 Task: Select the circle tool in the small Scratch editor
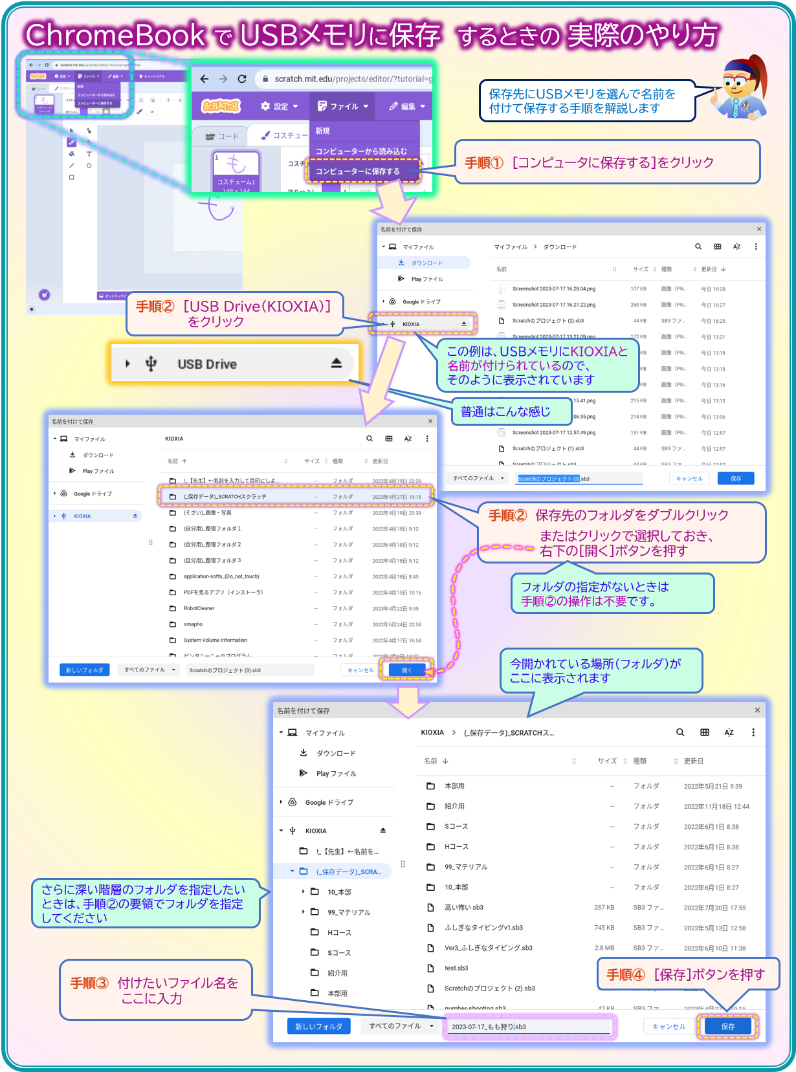pyautogui.click(x=89, y=166)
